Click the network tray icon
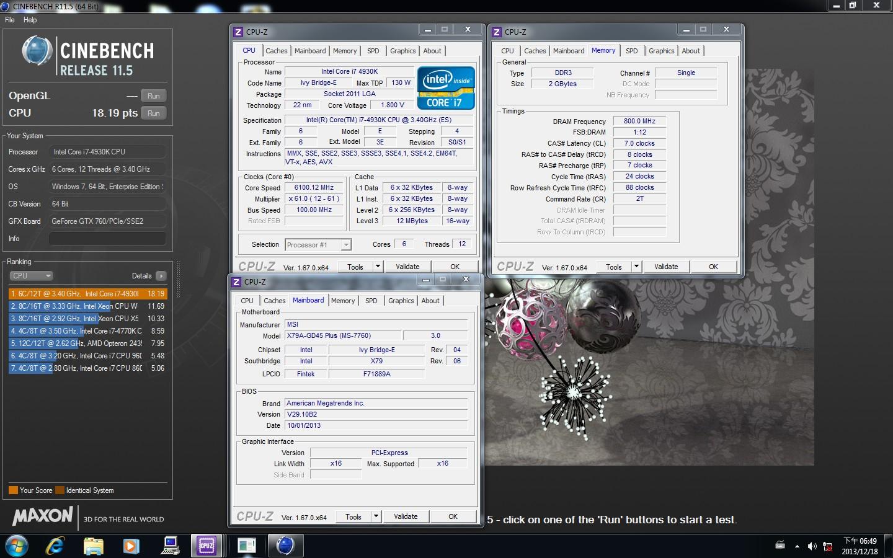893x558 pixels. 827,546
